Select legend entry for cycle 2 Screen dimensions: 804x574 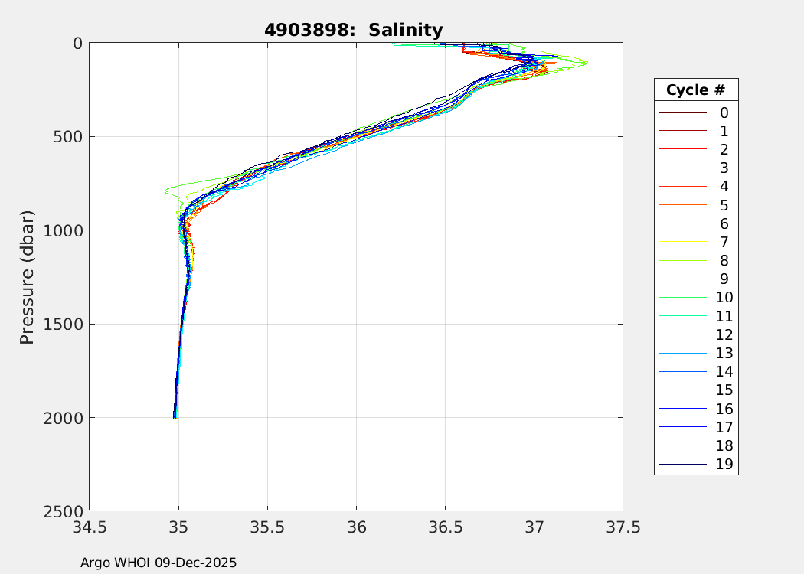coord(695,150)
